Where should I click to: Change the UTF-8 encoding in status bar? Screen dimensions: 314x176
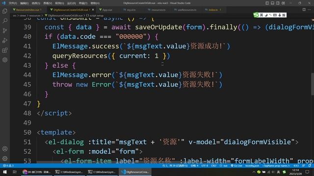point(205,166)
